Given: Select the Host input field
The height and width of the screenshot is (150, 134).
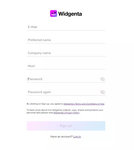Looking at the screenshot, I should coord(66,66).
